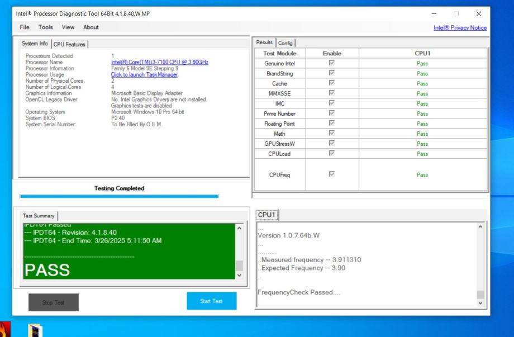The image size is (514, 337).
Task: Open the folder desktop icon
Action: pyautogui.click(x=35, y=330)
